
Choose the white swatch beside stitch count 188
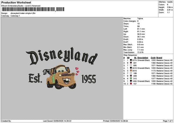pyautogui.click(x=131, y=73)
